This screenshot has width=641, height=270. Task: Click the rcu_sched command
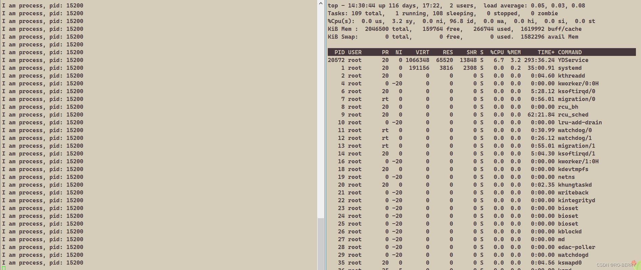(573, 115)
